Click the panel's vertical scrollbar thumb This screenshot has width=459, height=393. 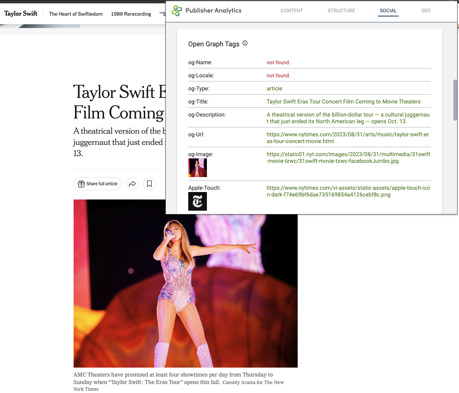click(x=455, y=100)
